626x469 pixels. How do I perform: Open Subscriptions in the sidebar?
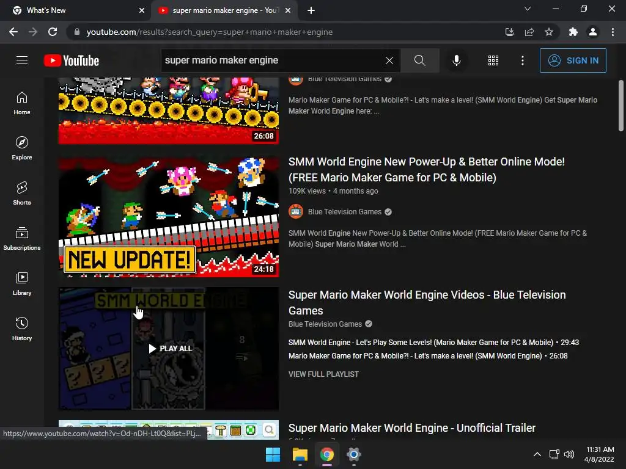click(x=22, y=238)
